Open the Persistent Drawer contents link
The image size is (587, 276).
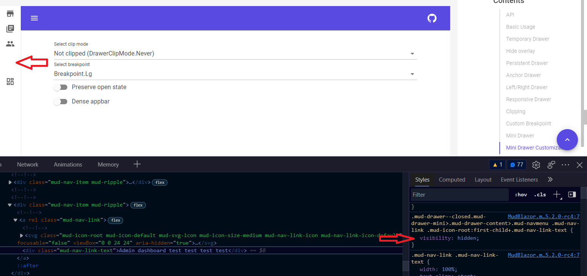tap(527, 63)
